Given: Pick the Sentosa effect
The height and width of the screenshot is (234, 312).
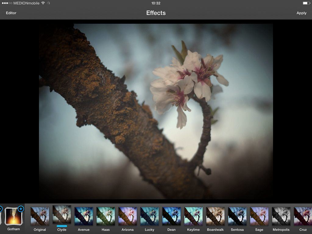Looking at the screenshot, I should pyautogui.click(x=237, y=216).
